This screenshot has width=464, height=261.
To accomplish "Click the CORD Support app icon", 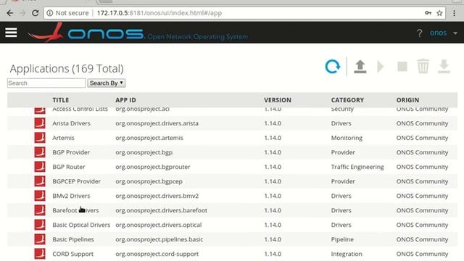I will [x=40, y=254].
